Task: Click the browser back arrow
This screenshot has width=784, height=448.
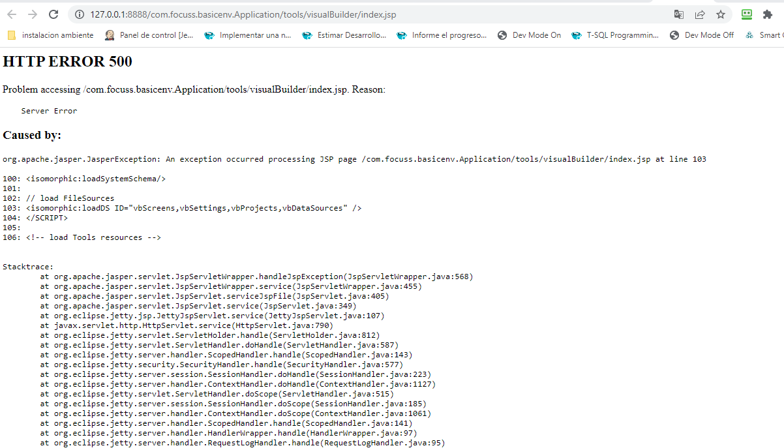Action: tap(11, 14)
